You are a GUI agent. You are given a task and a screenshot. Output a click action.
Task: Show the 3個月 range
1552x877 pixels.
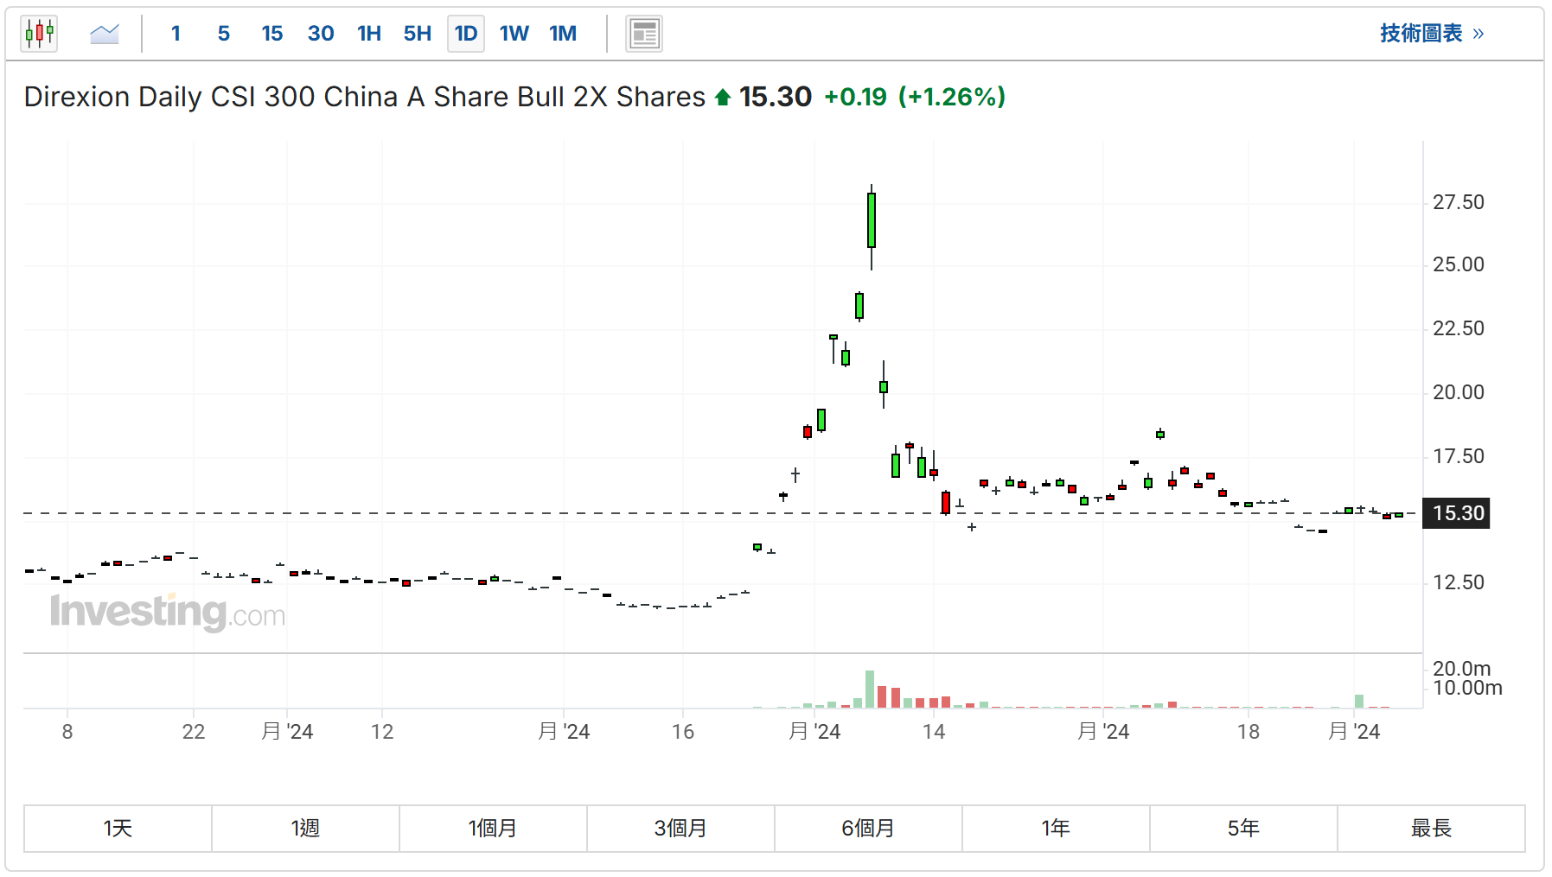tap(680, 829)
